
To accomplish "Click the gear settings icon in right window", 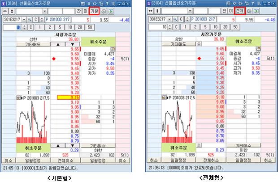I will [249, 11].
